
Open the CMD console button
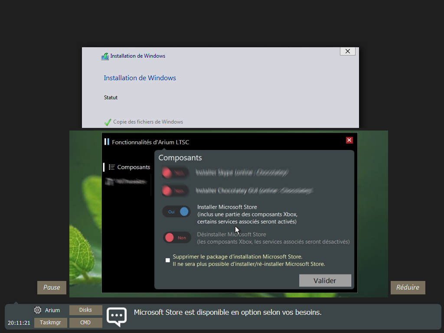pyautogui.click(x=85, y=323)
